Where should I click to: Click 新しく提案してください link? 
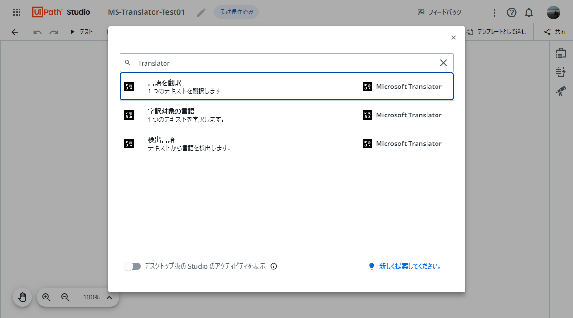click(410, 266)
